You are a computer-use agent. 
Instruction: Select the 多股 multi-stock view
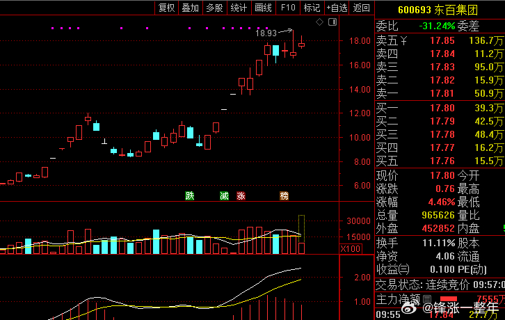214,8
